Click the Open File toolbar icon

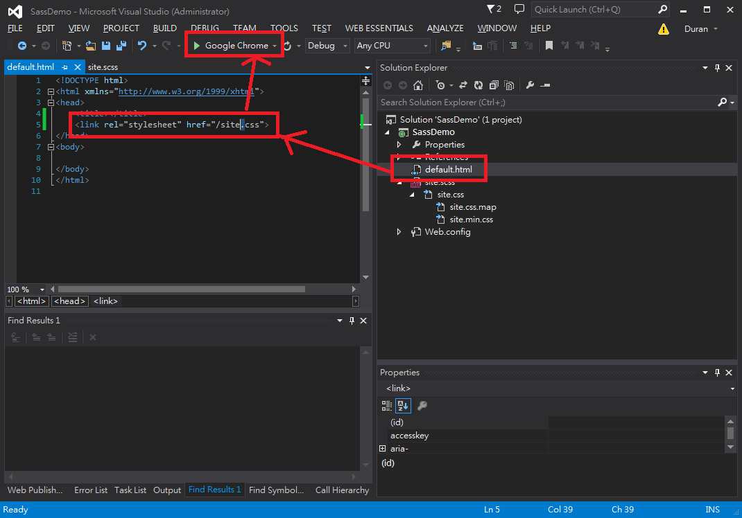tap(91, 46)
